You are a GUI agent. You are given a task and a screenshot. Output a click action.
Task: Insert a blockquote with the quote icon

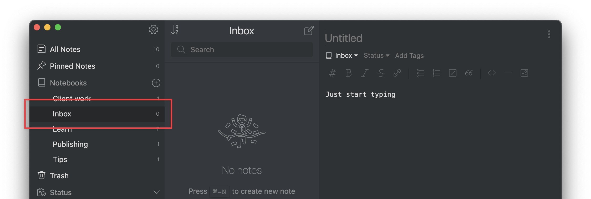coord(469,73)
